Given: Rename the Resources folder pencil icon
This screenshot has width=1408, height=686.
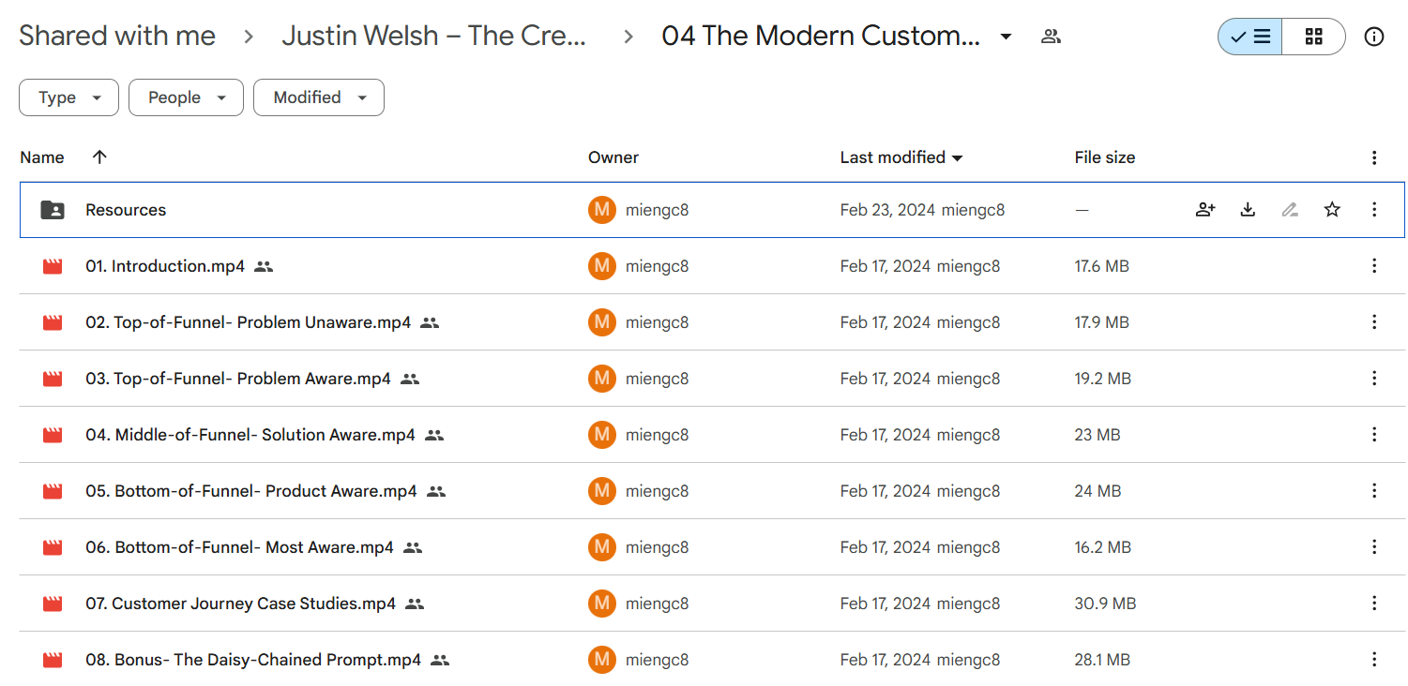Looking at the screenshot, I should click(x=1290, y=210).
